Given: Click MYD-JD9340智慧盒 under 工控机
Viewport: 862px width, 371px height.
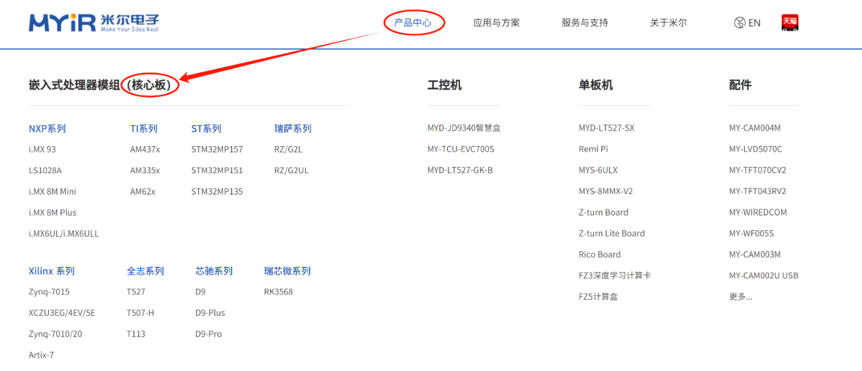Looking at the screenshot, I should click(463, 128).
